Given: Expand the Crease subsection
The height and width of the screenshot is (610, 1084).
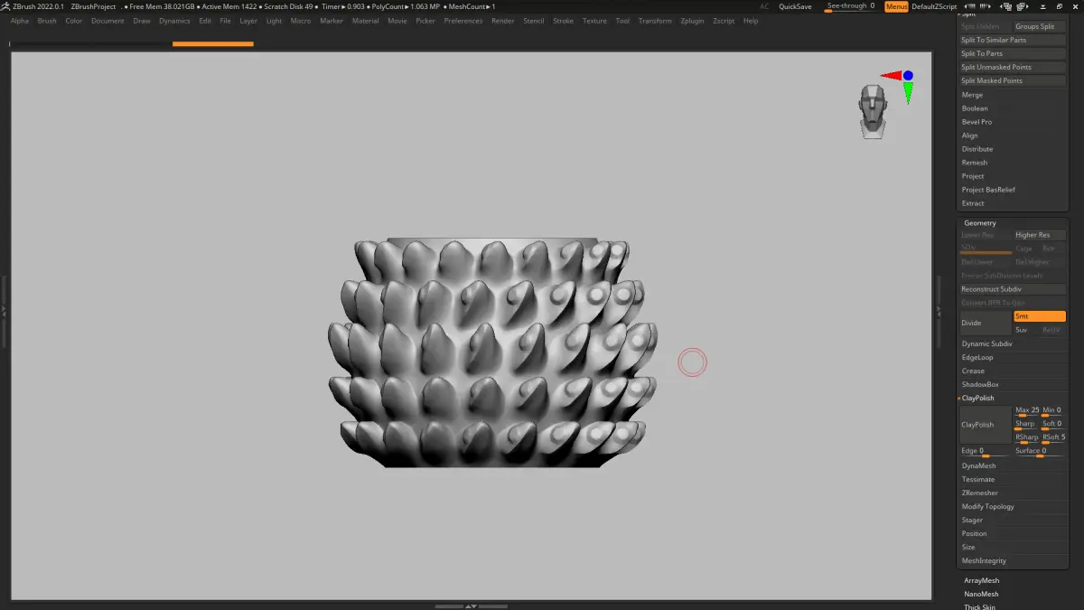Looking at the screenshot, I should [973, 371].
